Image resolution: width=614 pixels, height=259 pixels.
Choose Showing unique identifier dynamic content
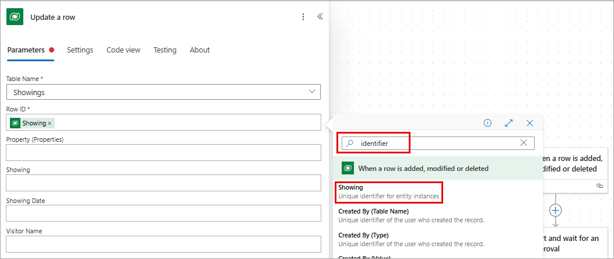[x=389, y=192]
